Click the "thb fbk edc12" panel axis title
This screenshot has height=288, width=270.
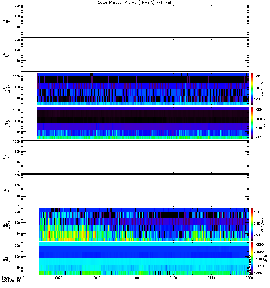tap(7, 89)
